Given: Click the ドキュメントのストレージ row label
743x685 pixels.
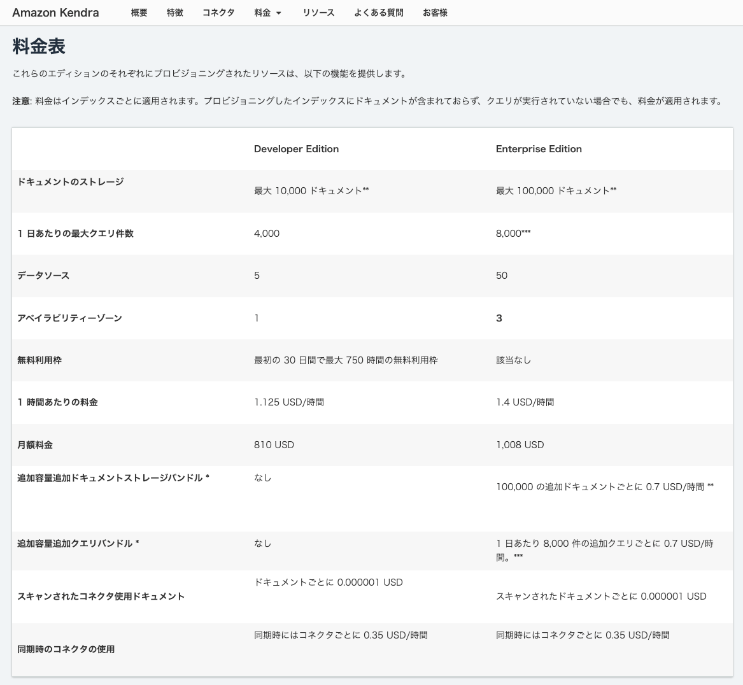Looking at the screenshot, I should [71, 182].
